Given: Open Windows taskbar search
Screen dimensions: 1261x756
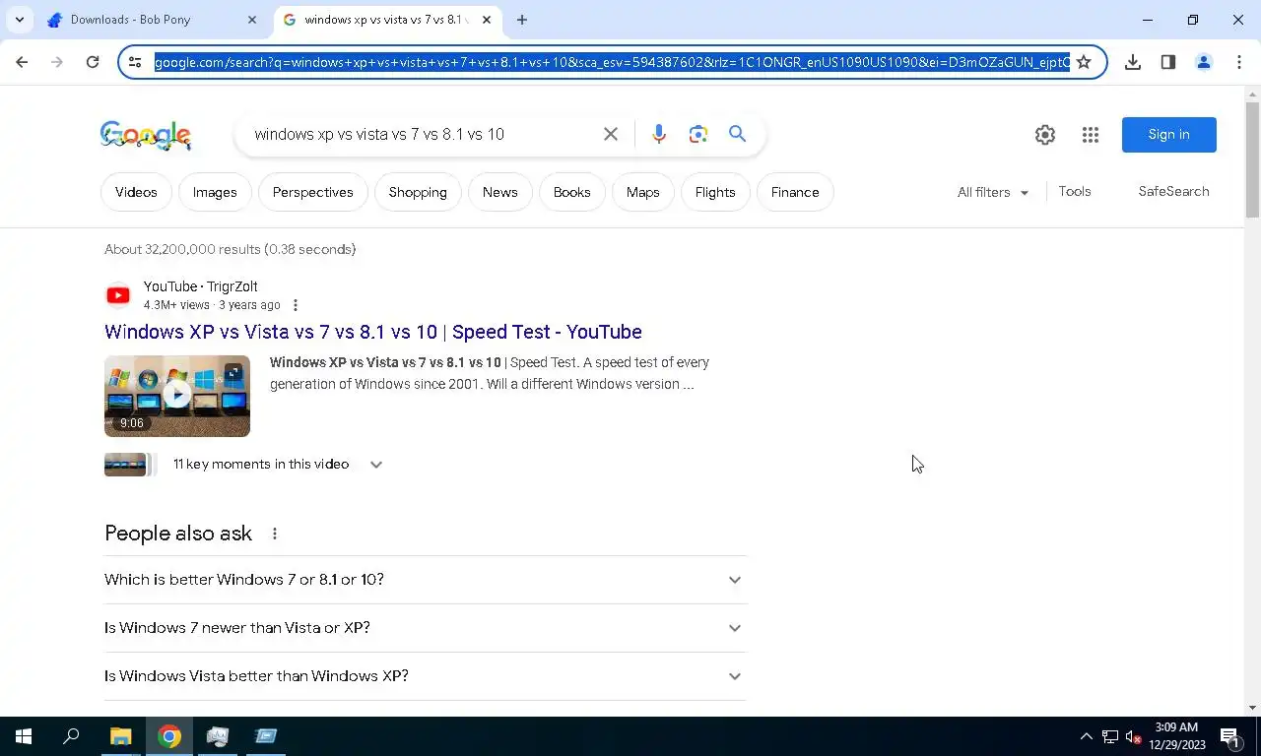Looking at the screenshot, I should [x=71, y=736].
